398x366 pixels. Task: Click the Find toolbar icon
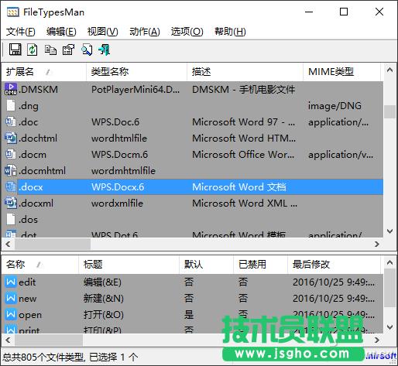click(87, 50)
